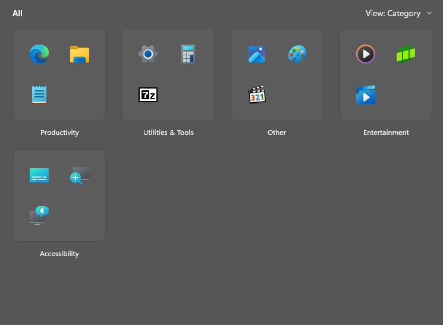Launch the Magnifier tool
Image resolution: width=443 pixels, height=325 pixels.
coord(79,176)
